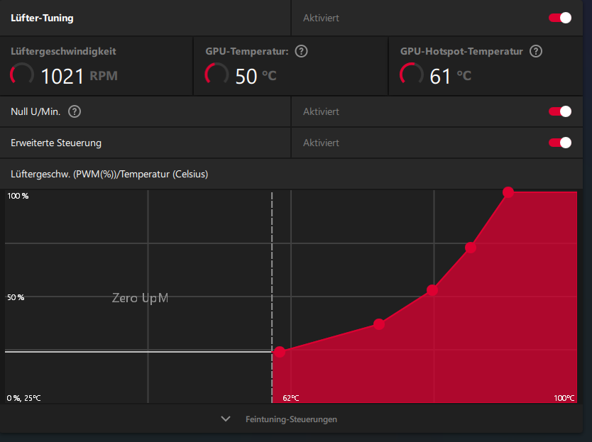Click the Erweiterte Steuerung label

[x=56, y=143]
